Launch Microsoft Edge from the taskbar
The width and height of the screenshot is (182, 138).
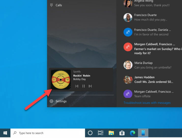coord(132,133)
